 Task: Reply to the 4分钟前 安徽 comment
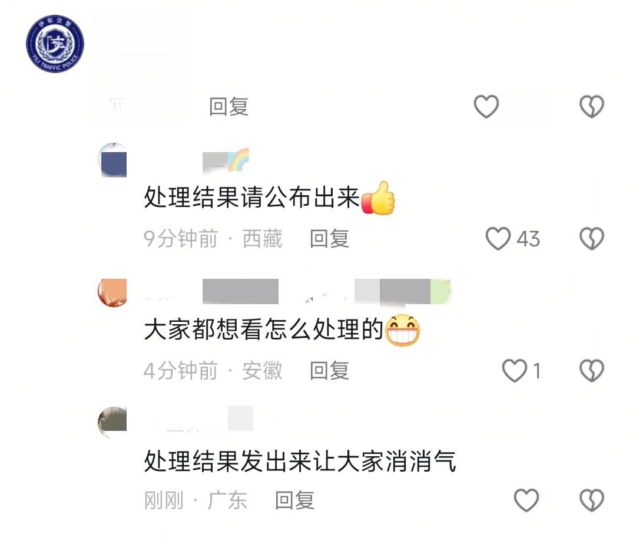[329, 371]
